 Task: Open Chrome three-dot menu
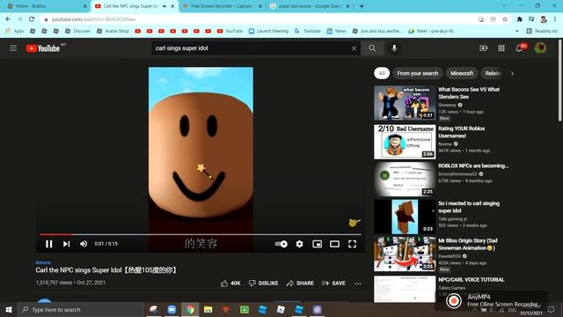[x=555, y=19]
